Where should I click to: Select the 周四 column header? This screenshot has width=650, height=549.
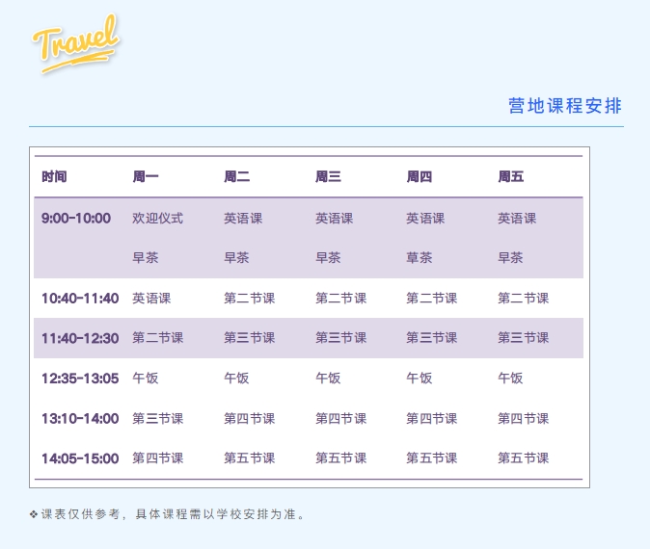(x=419, y=177)
